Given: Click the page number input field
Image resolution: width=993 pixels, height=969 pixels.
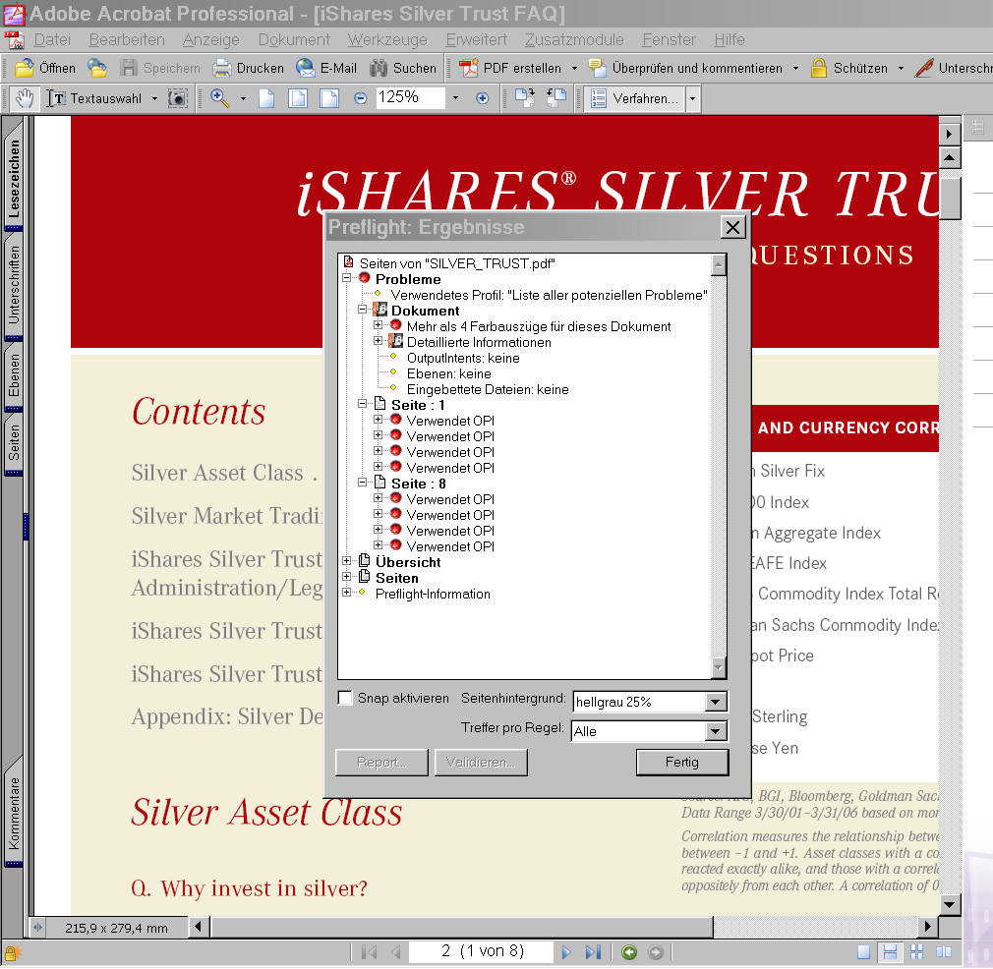Looking at the screenshot, I should [x=483, y=952].
